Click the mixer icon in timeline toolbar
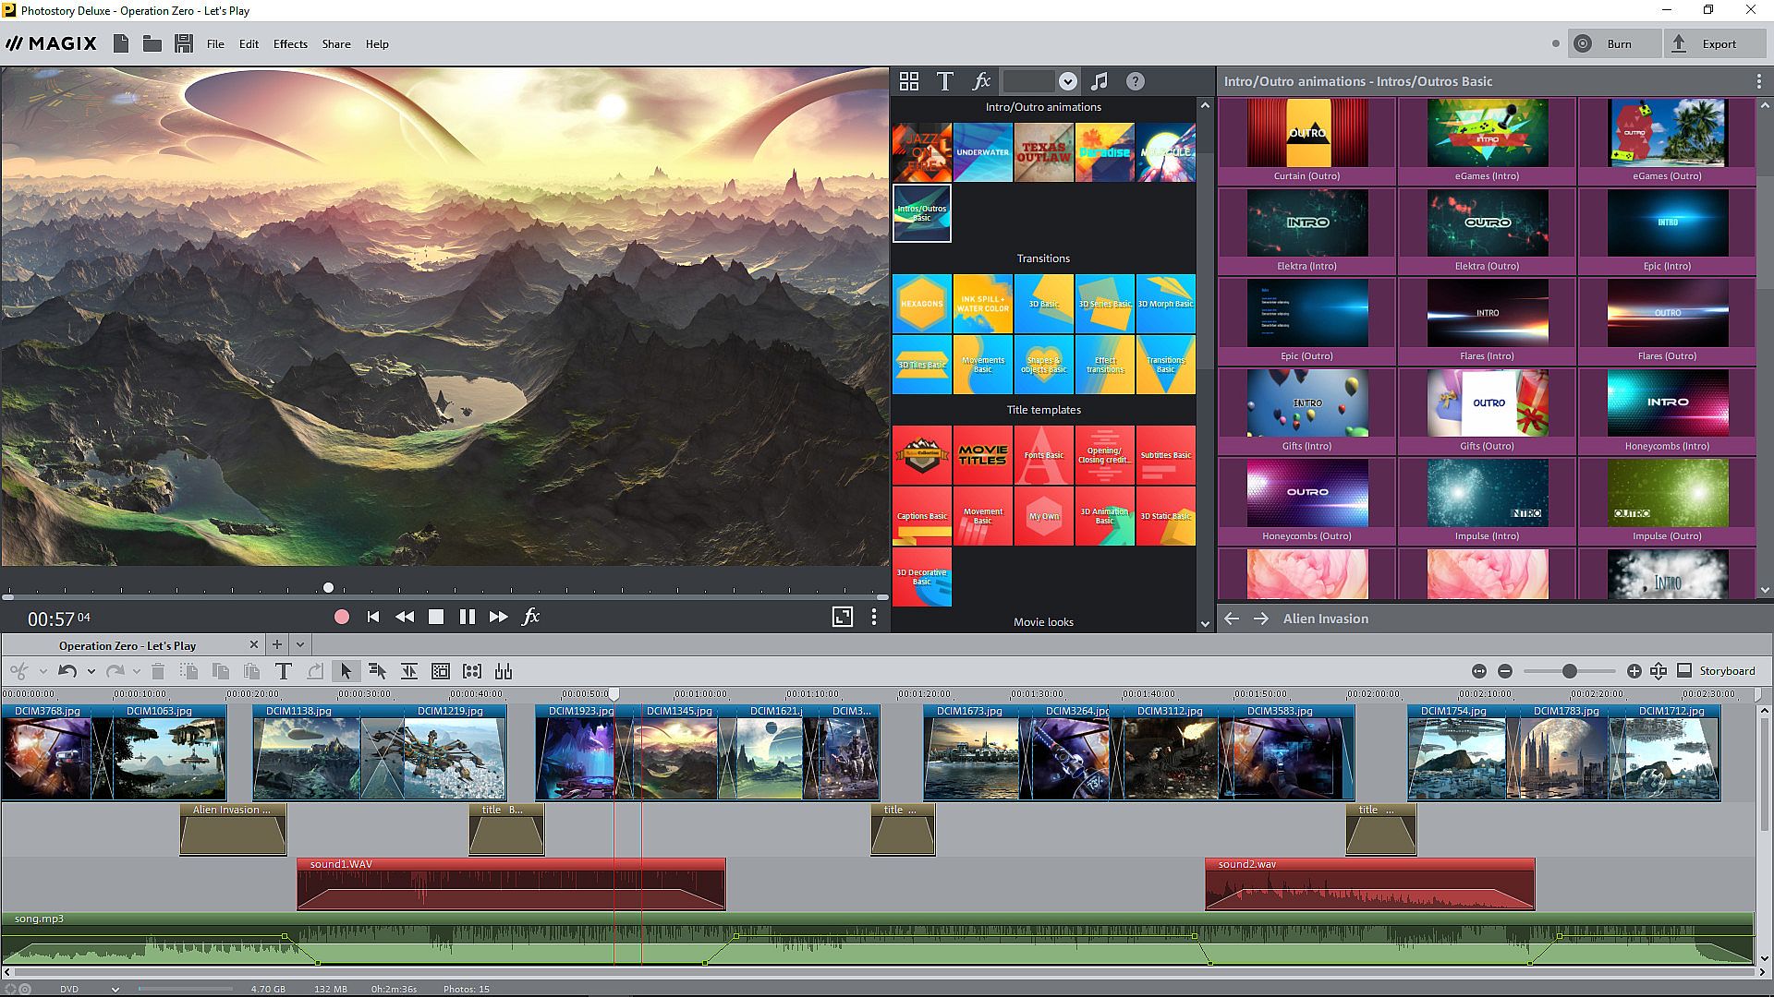 504,671
